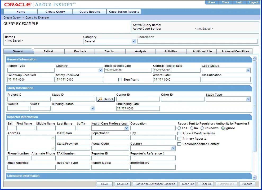The width and height of the screenshot is (262, 190).
Task: Click the Email Address input field
Action: [32, 167]
